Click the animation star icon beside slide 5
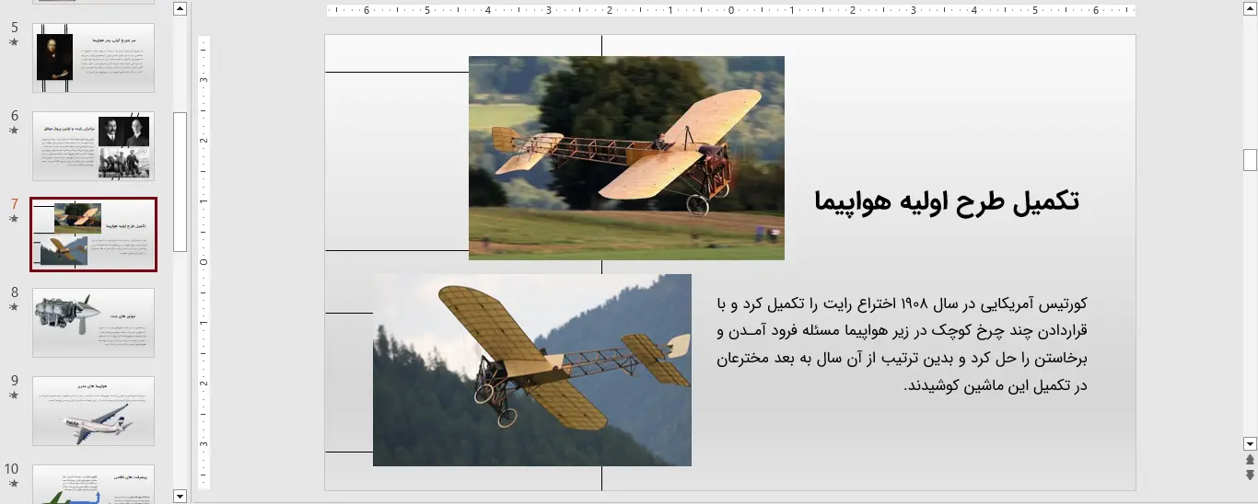 coord(14,42)
